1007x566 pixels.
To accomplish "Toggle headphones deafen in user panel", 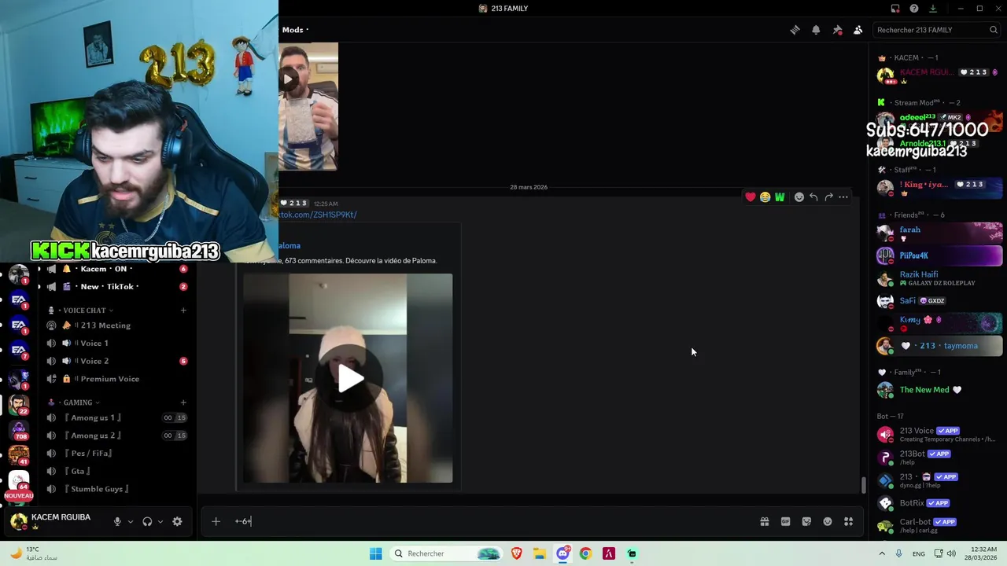I will click(147, 521).
